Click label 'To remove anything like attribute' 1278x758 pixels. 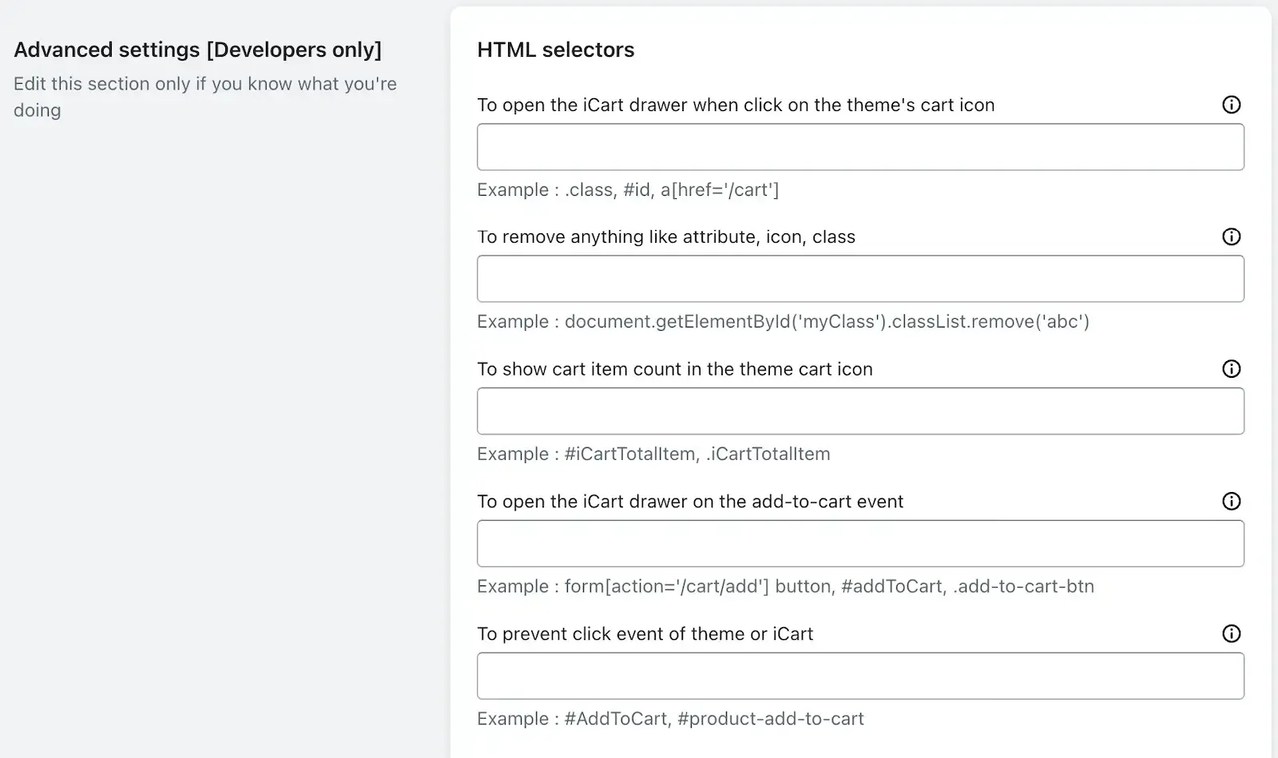pyautogui.click(x=666, y=237)
